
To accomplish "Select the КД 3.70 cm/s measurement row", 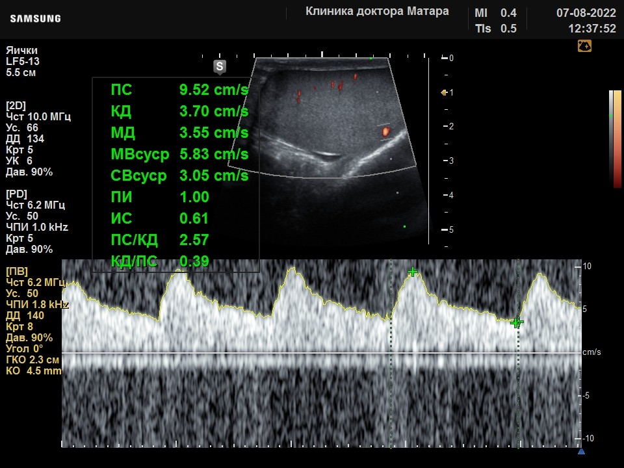I will pyautogui.click(x=179, y=111).
